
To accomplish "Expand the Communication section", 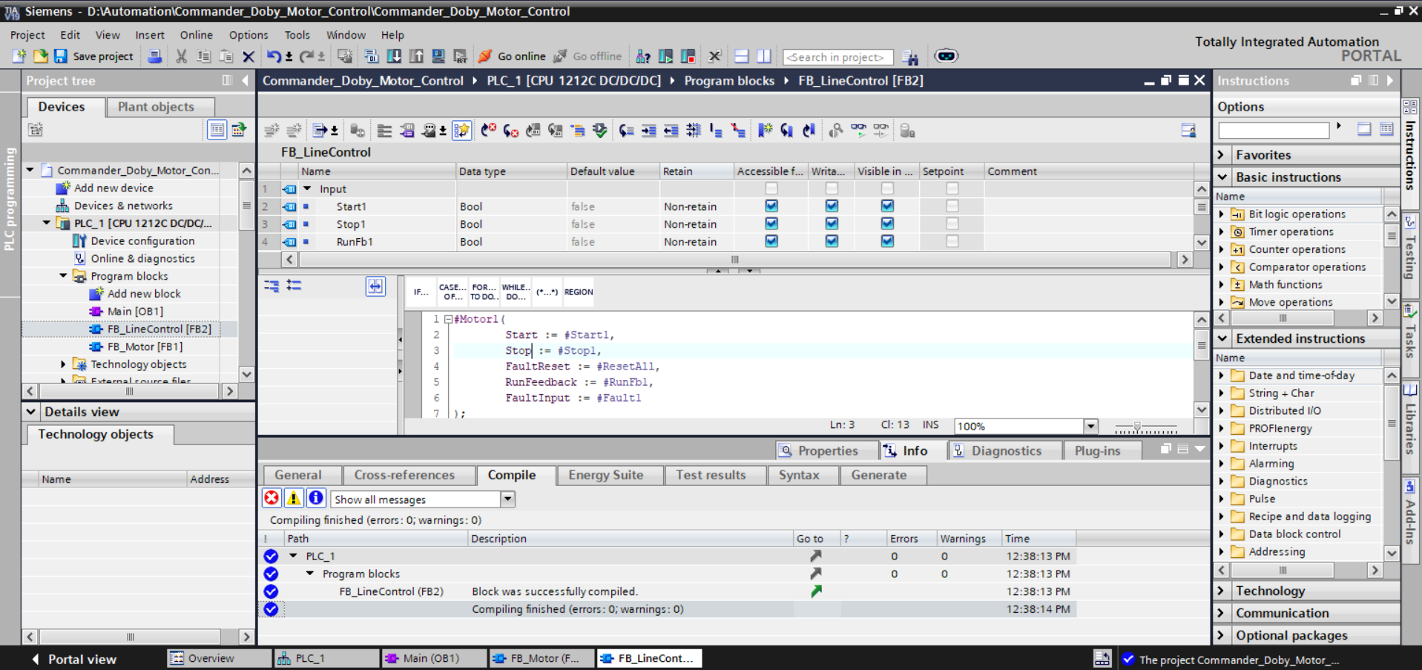I will click(x=1222, y=613).
